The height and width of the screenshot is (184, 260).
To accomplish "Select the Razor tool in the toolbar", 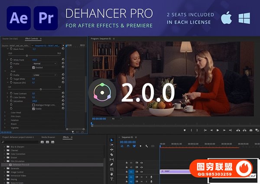I will click(111, 155).
